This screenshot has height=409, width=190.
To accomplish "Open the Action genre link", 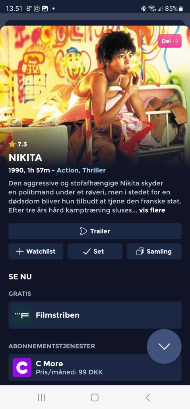I will 68,171.
